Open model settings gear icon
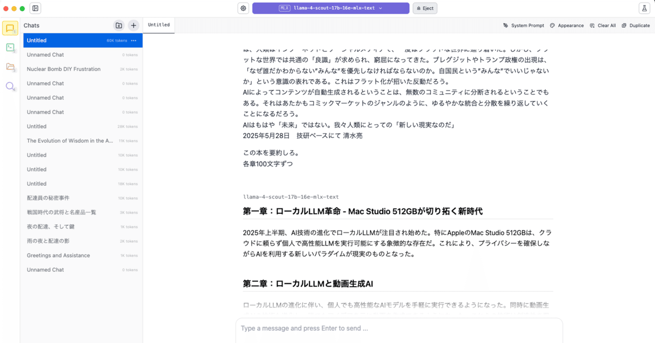This screenshot has height=343, width=655. tap(243, 8)
